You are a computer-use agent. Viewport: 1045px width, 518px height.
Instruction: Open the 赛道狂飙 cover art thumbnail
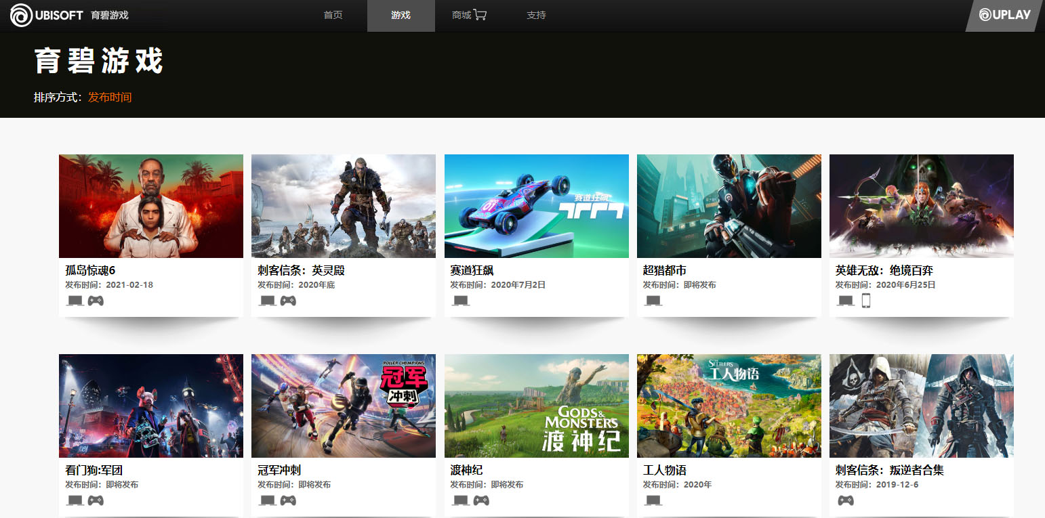pyautogui.click(x=536, y=206)
